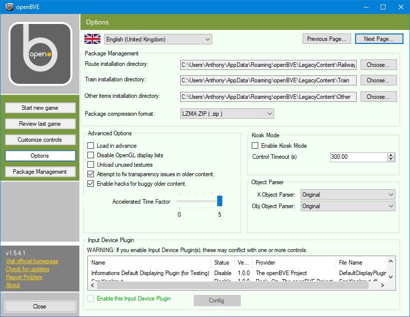The width and height of the screenshot is (410, 317).
Task: Click the Disable status cell of first plugin
Action: point(223,273)
